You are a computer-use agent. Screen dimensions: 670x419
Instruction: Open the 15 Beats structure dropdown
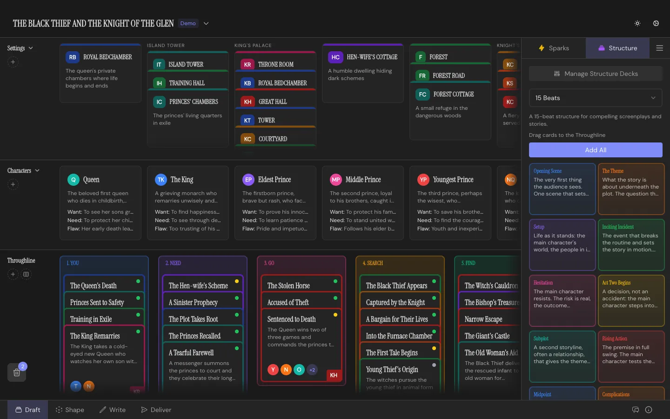596,98
